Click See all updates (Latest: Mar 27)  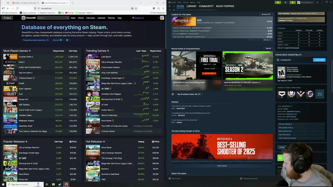click(x=189, y=94)
